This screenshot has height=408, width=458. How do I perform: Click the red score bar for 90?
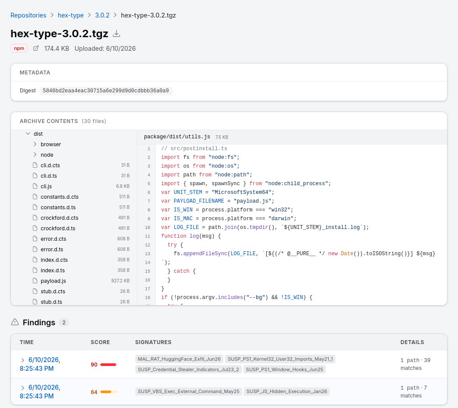point(109,365)
